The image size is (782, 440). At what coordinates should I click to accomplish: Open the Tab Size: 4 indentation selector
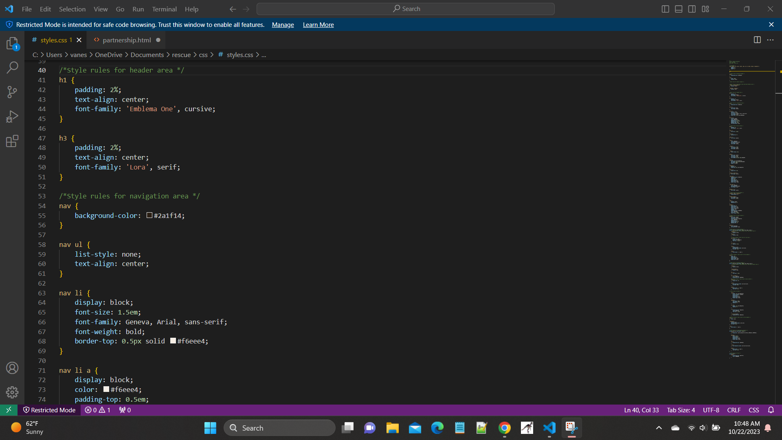[681, 410]
